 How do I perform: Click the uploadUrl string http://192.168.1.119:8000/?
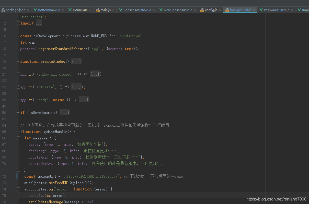tap(91, 176)
